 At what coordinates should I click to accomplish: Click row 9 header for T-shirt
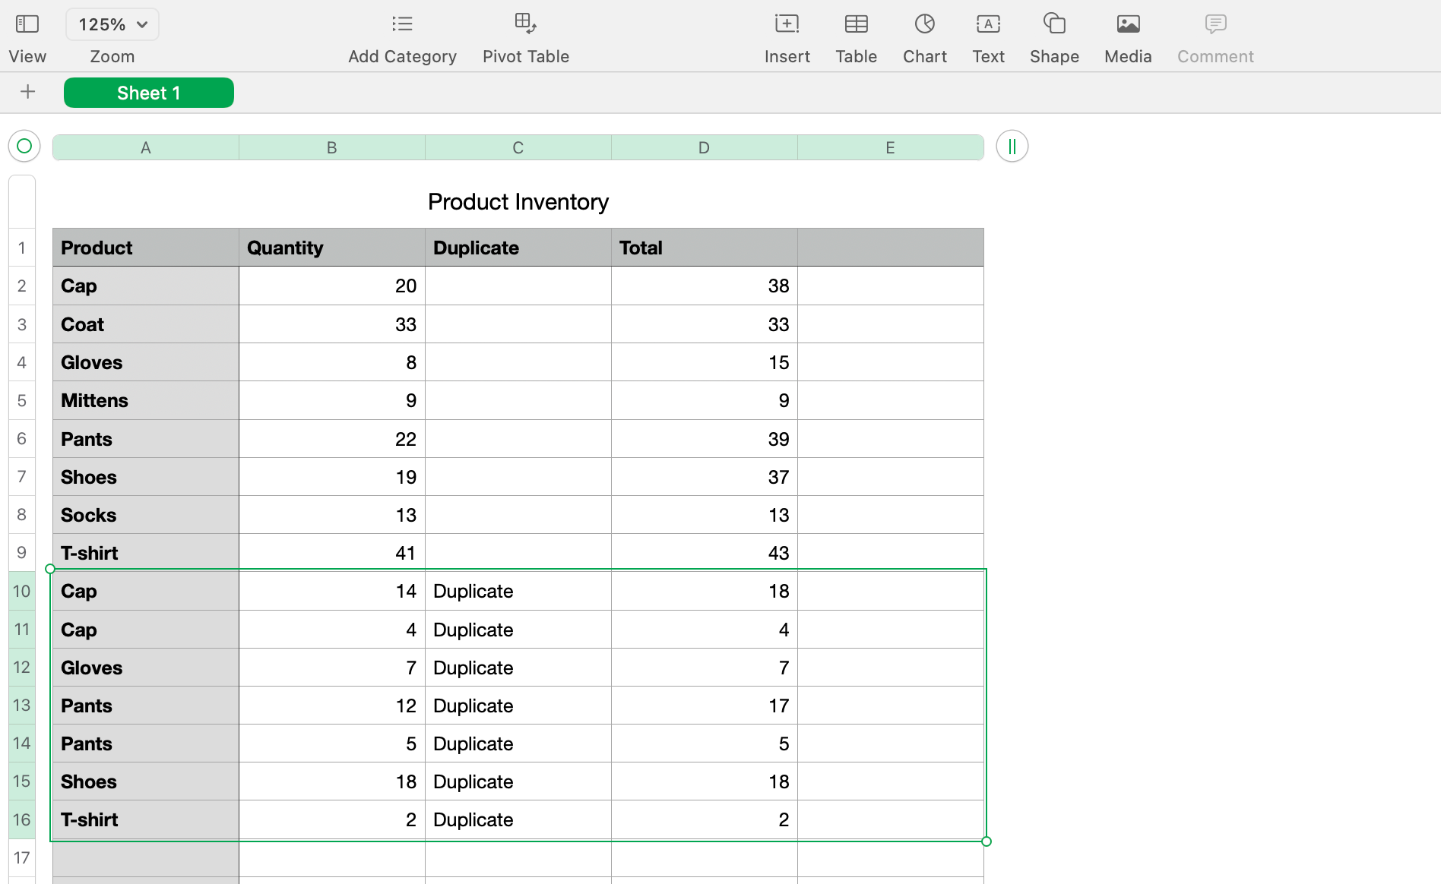pyautogui.click(x=21, y=552)
